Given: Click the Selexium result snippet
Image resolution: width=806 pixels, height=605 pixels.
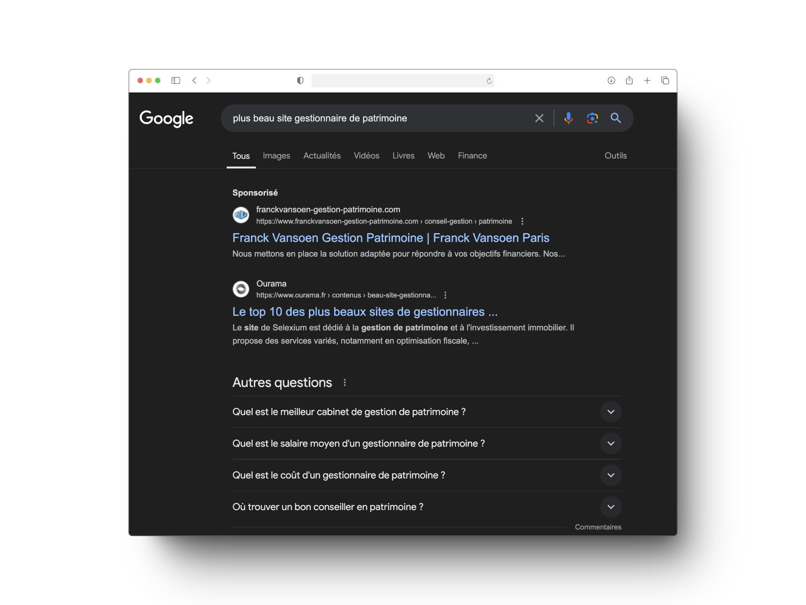Looking at the screenshot, I should coord(403,334).
